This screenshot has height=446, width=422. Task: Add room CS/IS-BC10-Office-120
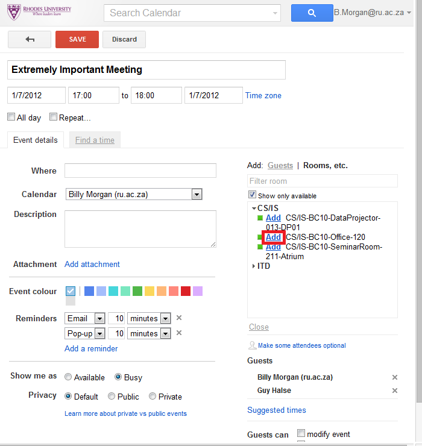pos(273,237)
